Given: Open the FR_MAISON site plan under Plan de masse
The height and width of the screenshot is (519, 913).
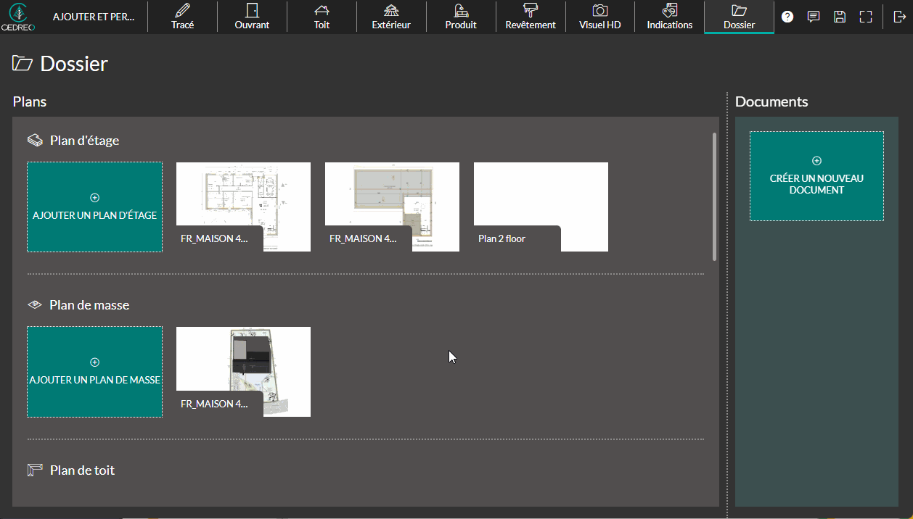Looking at the screenshot, I should coord(243,371).
